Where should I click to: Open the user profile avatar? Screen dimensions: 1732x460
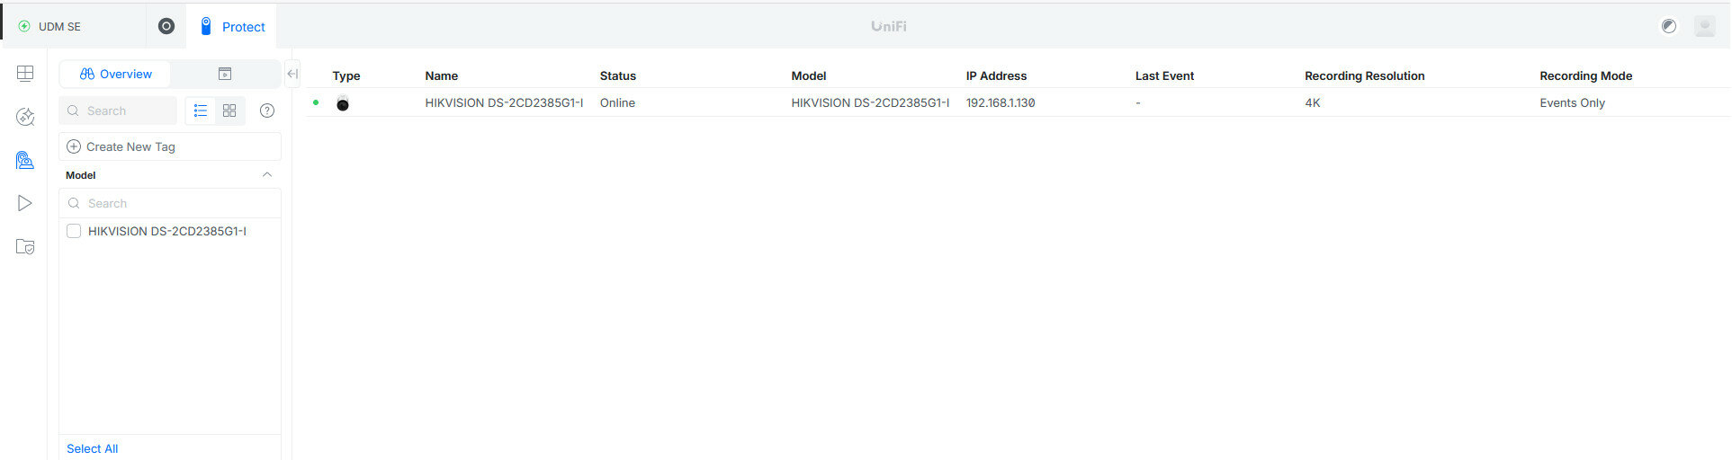(1704, 26)
